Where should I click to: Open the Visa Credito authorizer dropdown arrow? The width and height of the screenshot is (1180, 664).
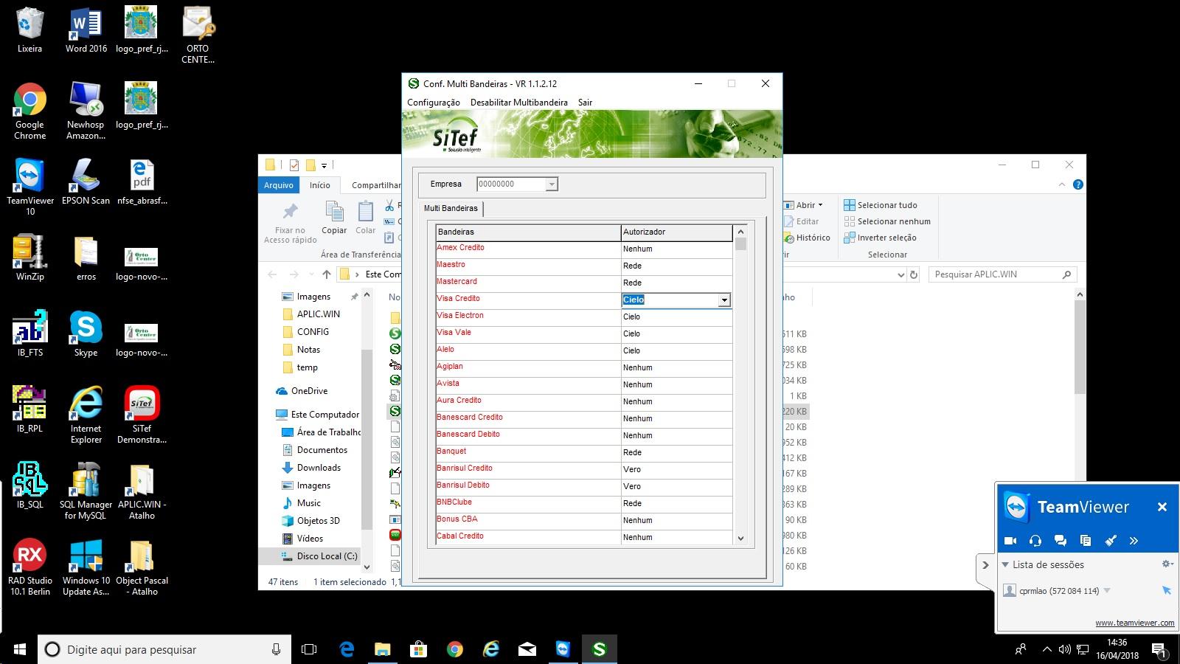724,300
